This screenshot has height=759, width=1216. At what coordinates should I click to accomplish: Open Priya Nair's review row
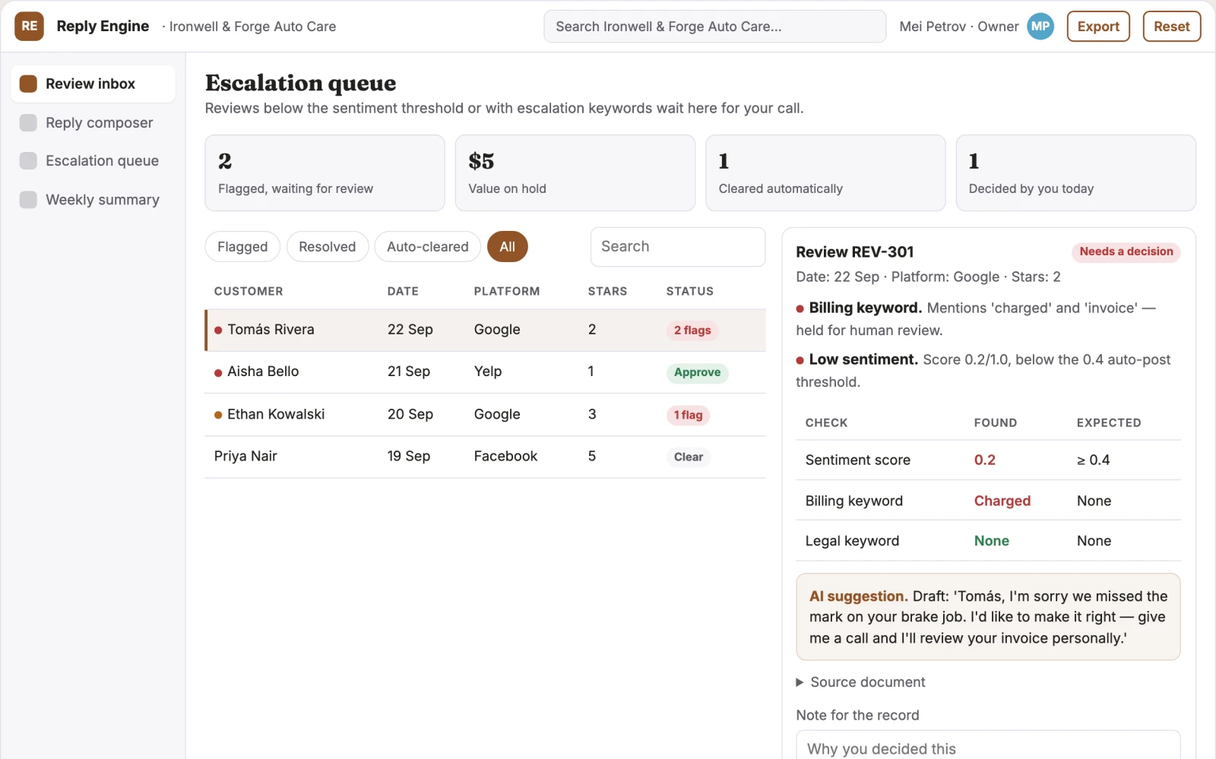pos(486,457)
